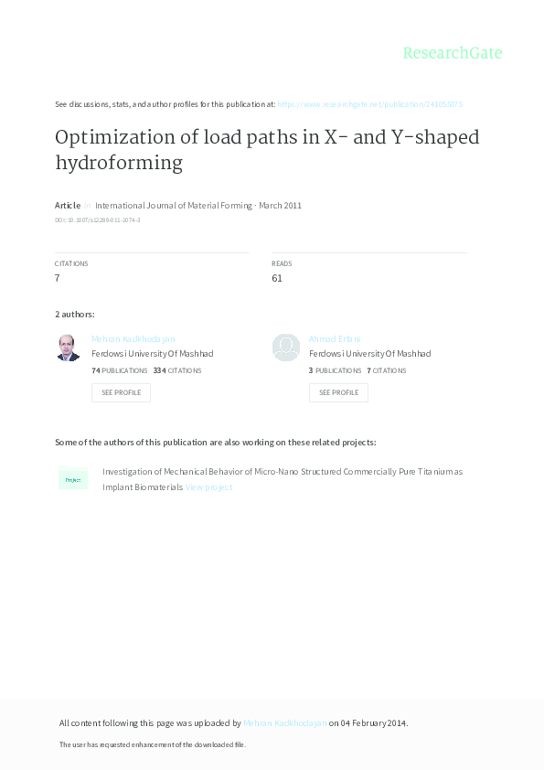
Task: Click the DOI identifier text
Action: pyautogui.click(x=97, y=219)
